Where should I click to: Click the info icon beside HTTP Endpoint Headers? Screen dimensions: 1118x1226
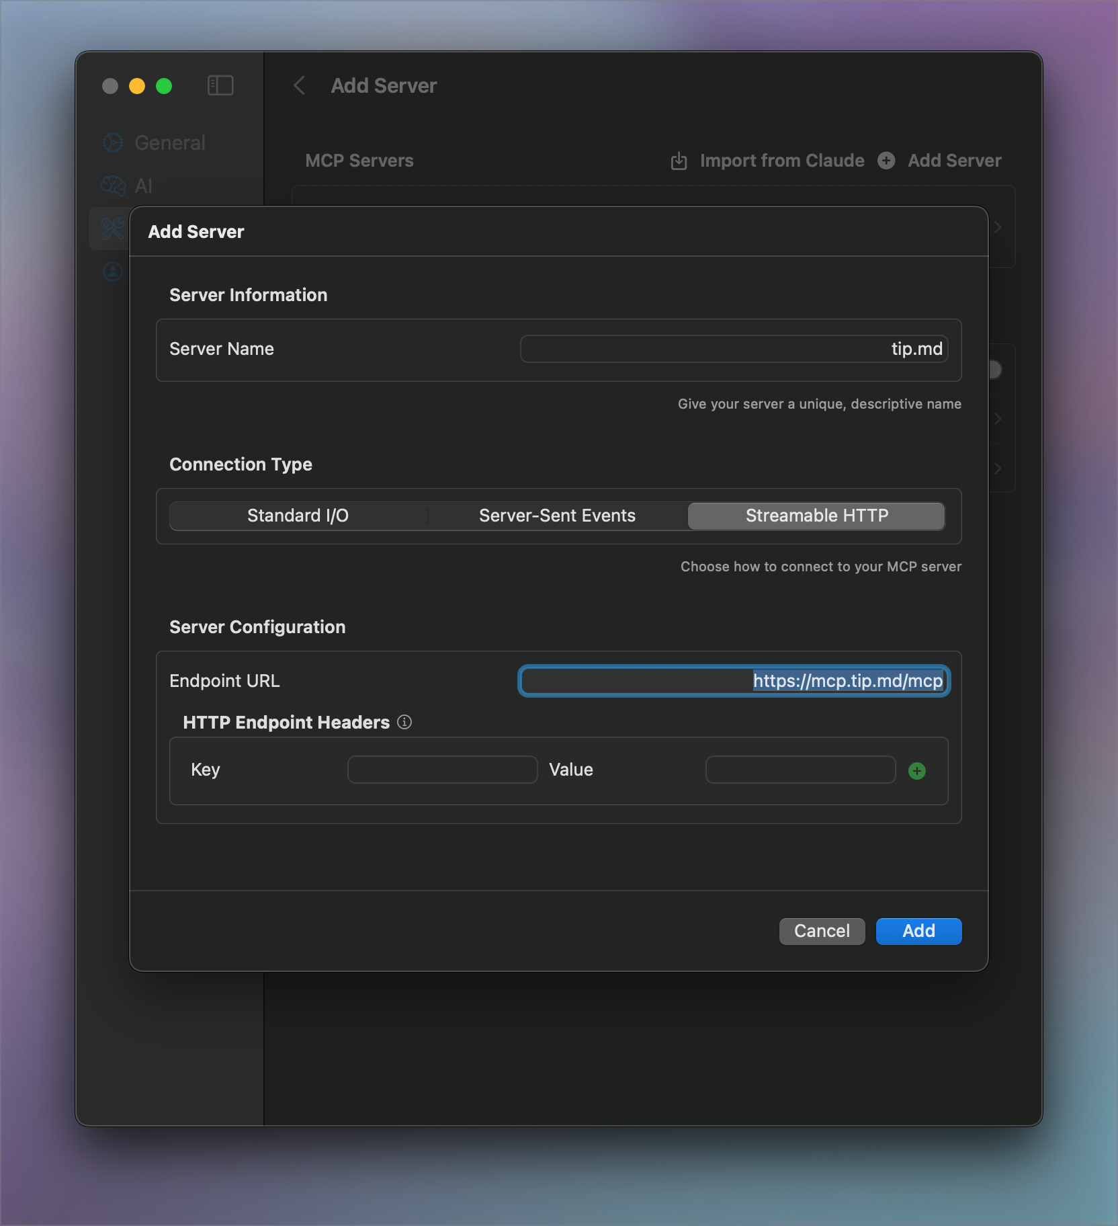tap(404, 722)
